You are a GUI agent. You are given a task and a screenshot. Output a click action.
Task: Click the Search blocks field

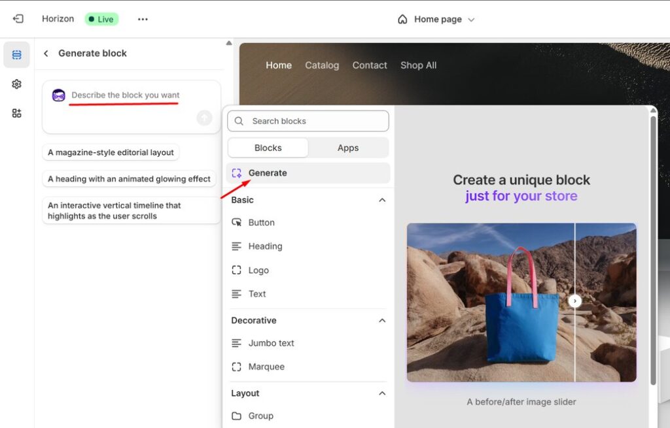(308, 121)
